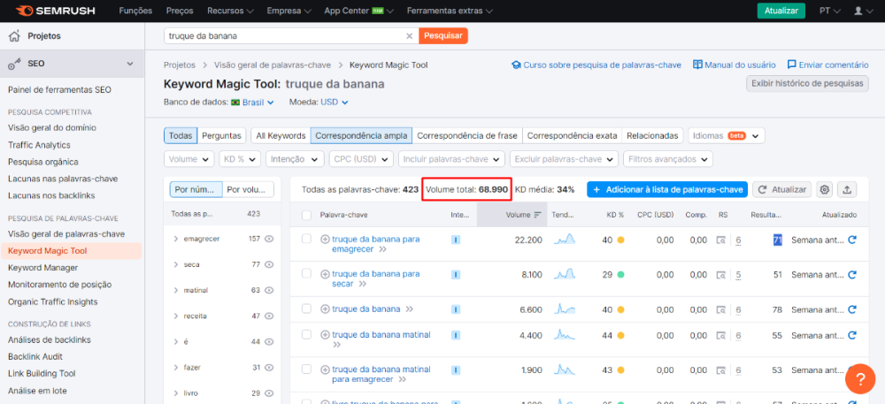Click the Semrush logo
Image resolution: width=885 pixels, height=404 pixels.
click(x=55, y=11)
